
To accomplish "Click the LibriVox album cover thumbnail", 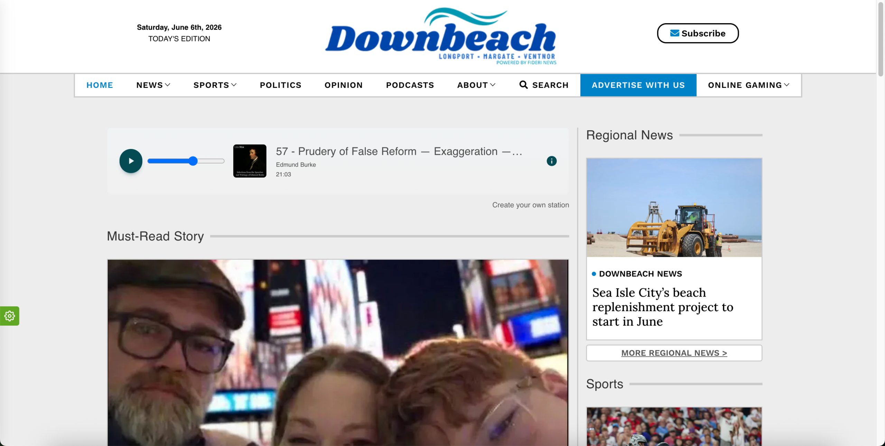I will point(250,161).
